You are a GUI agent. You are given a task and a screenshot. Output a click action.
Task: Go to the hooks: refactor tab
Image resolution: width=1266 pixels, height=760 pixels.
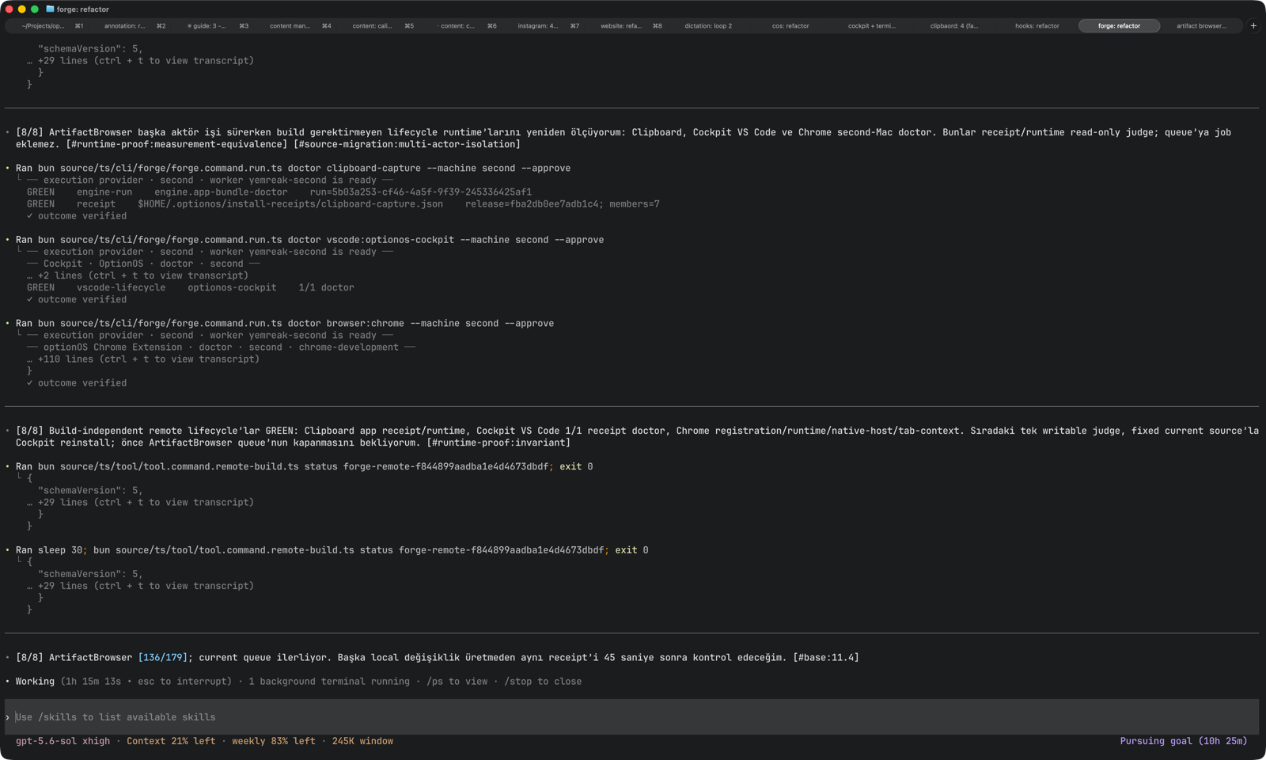coord(1037,26)
